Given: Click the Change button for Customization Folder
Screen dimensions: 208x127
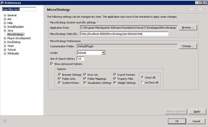Looking at the screenshot, I should pos(188,46).
